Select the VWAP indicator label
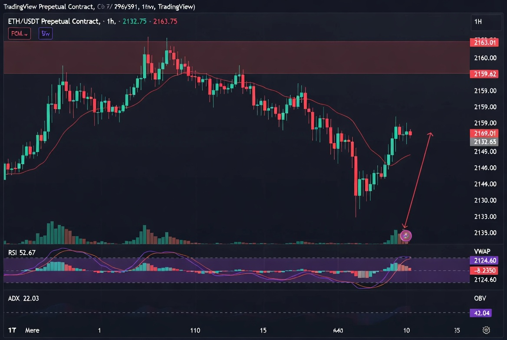This screenshot has height=340, width=507. 482,252
